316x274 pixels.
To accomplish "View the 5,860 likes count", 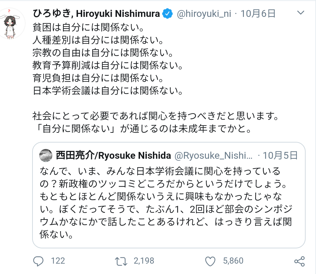I will tap(233, 261).
